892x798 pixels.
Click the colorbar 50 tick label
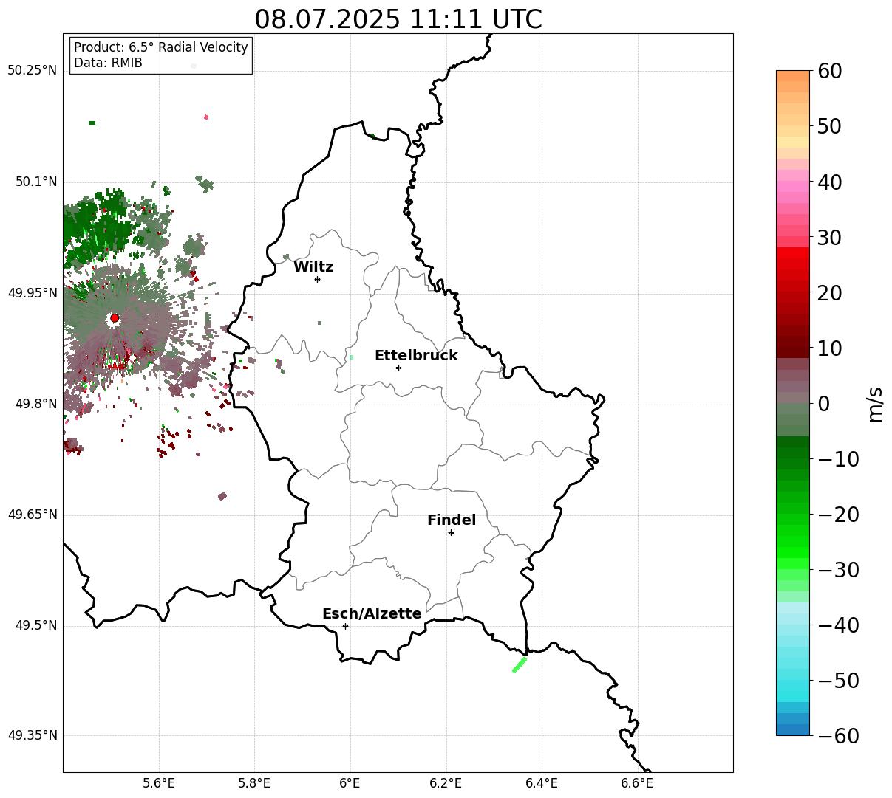[829, 126]
